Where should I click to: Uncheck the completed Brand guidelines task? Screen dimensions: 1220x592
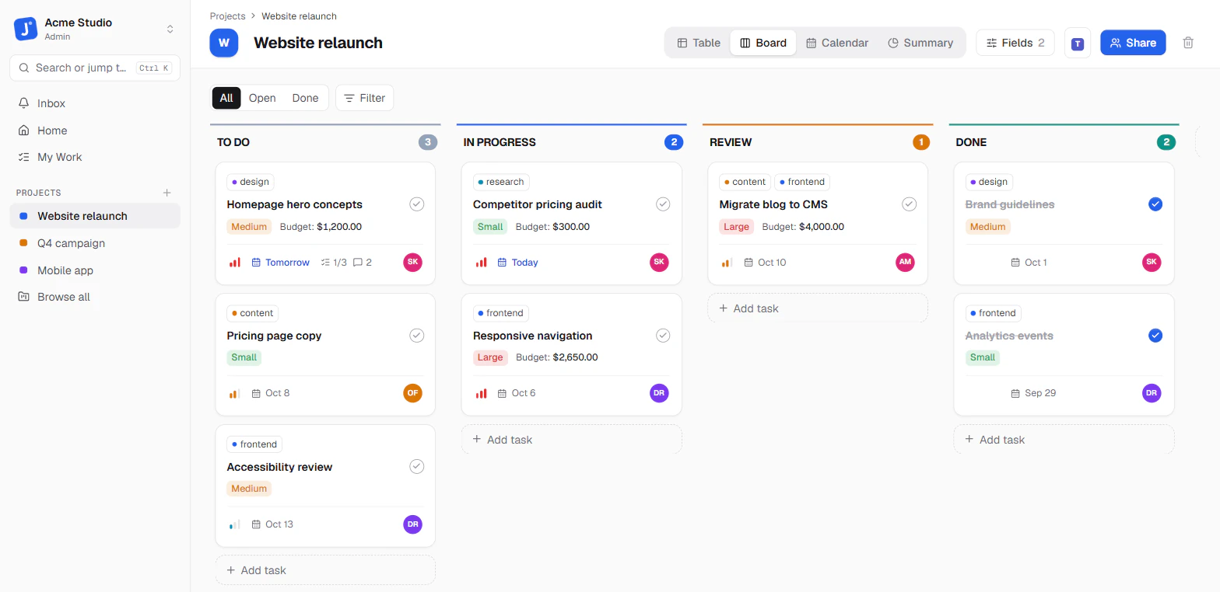click(1155, 204)
